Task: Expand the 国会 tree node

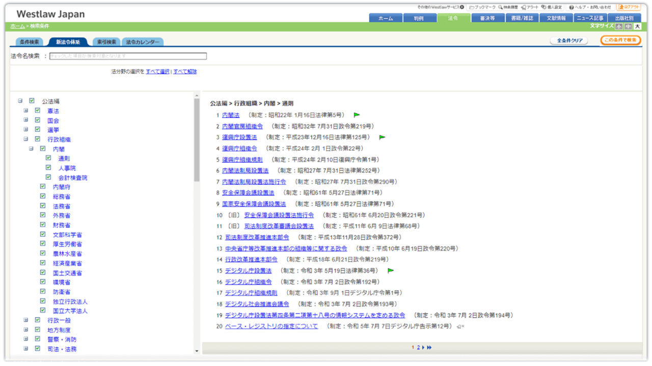Action: click(x=25, y=120)
